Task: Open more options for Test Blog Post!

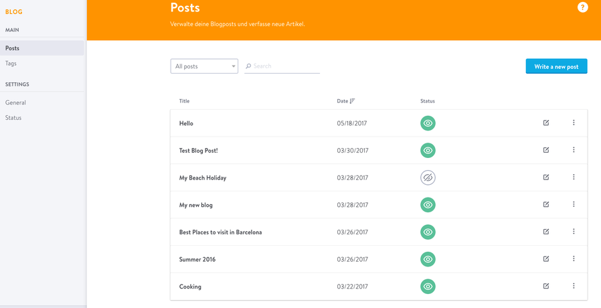Action: 574,149
